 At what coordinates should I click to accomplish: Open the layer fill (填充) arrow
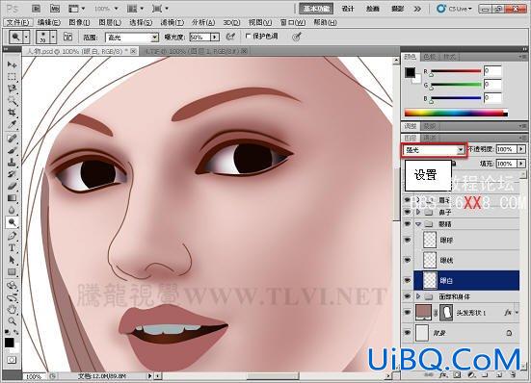[x=521, y=164]
